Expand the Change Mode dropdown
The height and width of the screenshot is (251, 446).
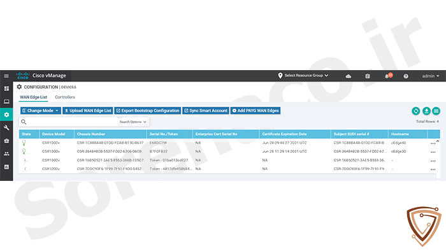coord(40,111)
